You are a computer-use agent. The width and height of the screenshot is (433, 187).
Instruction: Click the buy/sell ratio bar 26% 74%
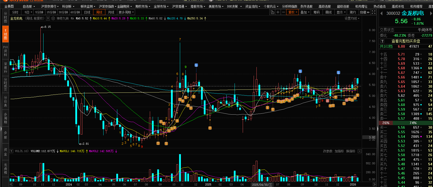[x=406, y=123]
